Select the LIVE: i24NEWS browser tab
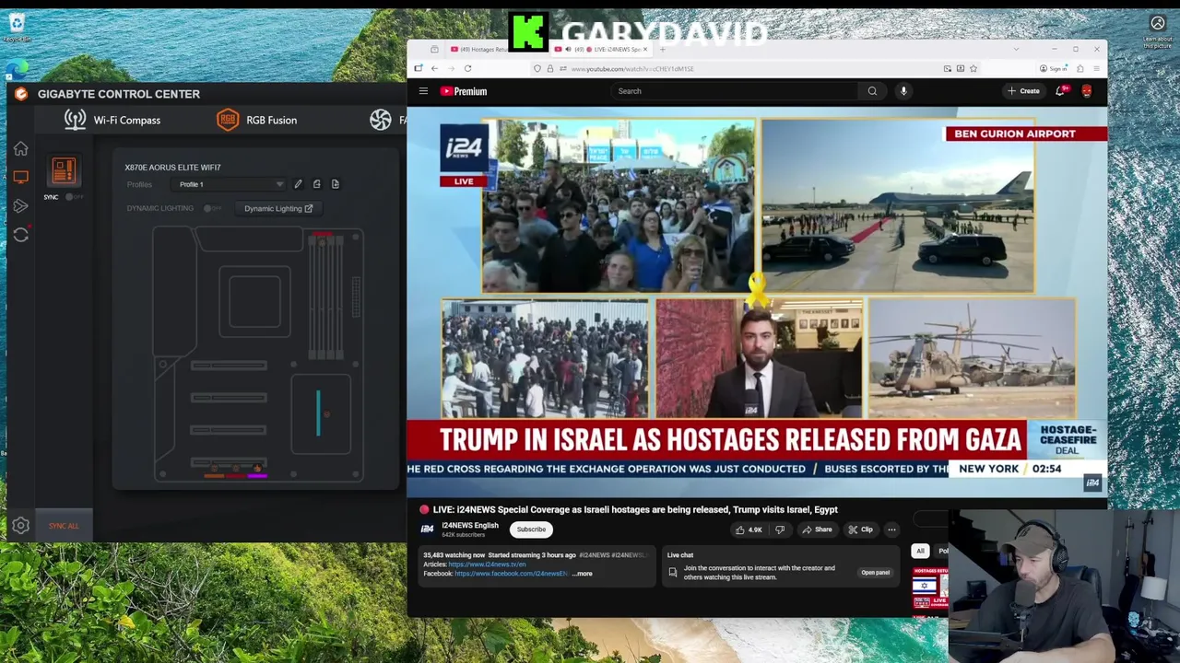Viewport: 1180px width, 663px height. click(x=602, y=49)
